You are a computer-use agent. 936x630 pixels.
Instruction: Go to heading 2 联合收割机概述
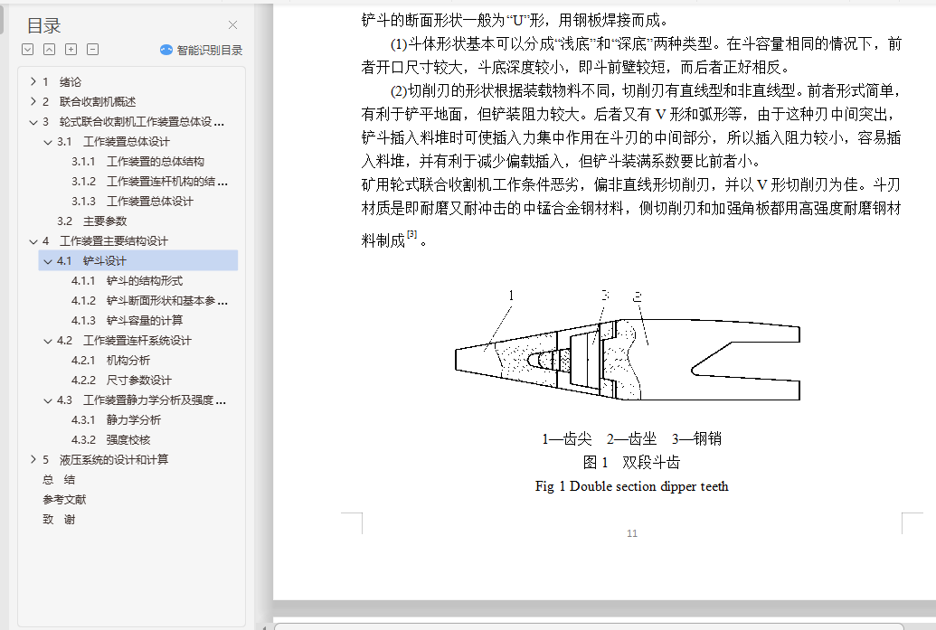pyautogui.click(x=89, y=101)
